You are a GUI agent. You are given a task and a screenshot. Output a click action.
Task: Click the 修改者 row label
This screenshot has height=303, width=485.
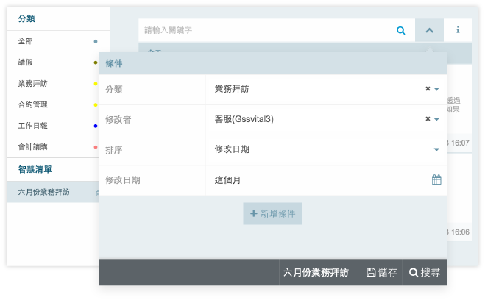click(118, 120)
